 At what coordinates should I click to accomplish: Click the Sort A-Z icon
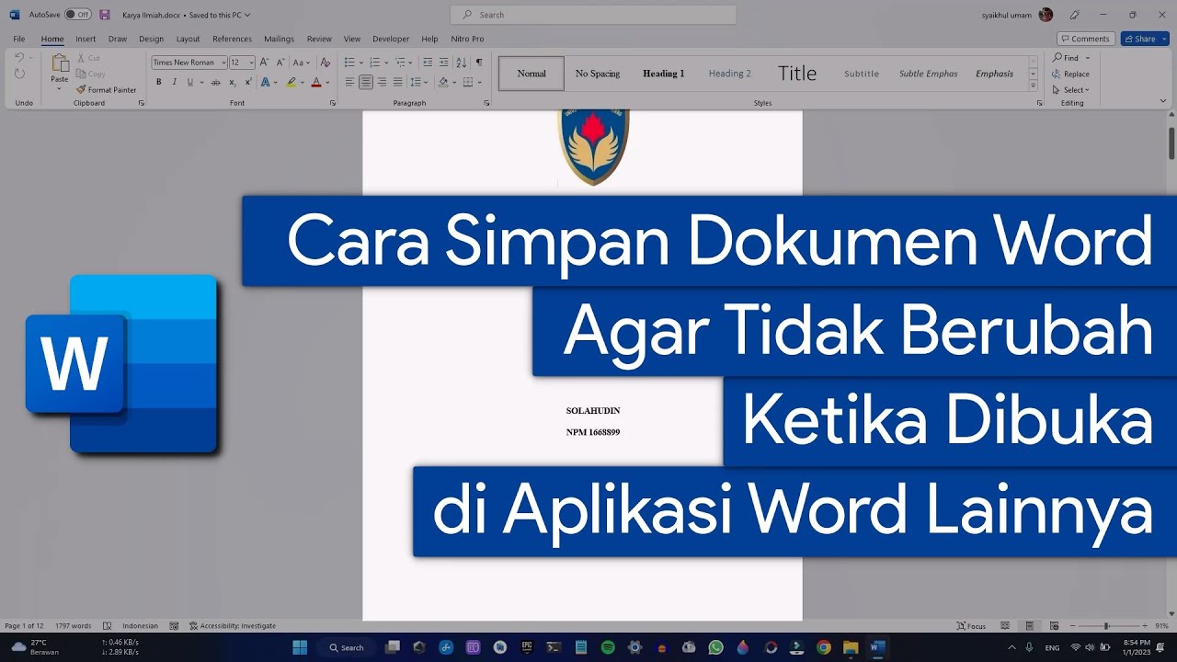(x=462, y=63)
